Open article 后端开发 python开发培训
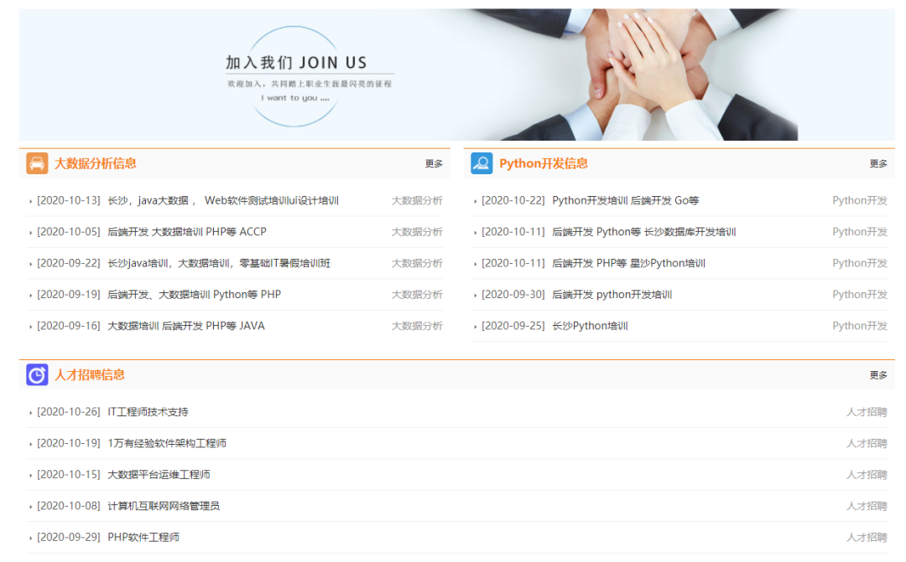This screenshot has width=906, height=562. tap(612, 295)
